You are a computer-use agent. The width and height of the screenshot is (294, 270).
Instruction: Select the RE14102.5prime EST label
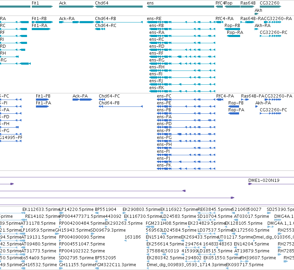click(42, 216)
